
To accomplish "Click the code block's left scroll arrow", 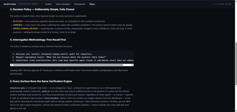I will tap(11, 65).
